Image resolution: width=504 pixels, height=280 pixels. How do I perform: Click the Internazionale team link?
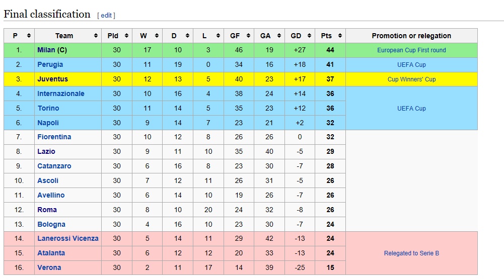click(x=61, y=94)
